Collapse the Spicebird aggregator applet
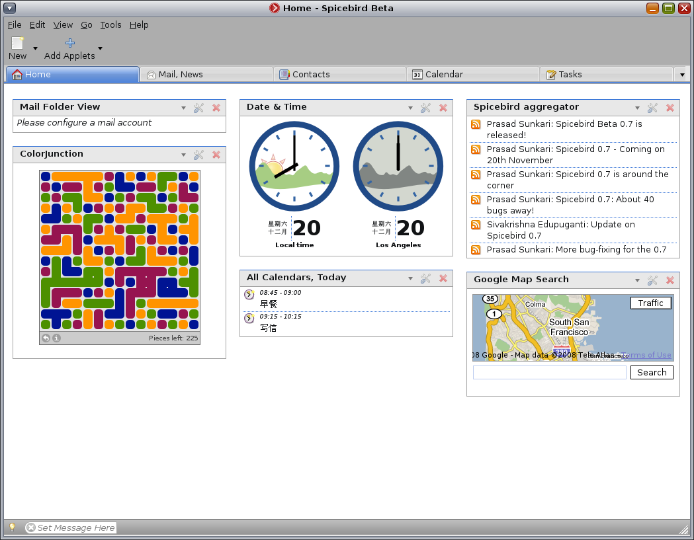694x540 pixels. [x=637, y=108]
